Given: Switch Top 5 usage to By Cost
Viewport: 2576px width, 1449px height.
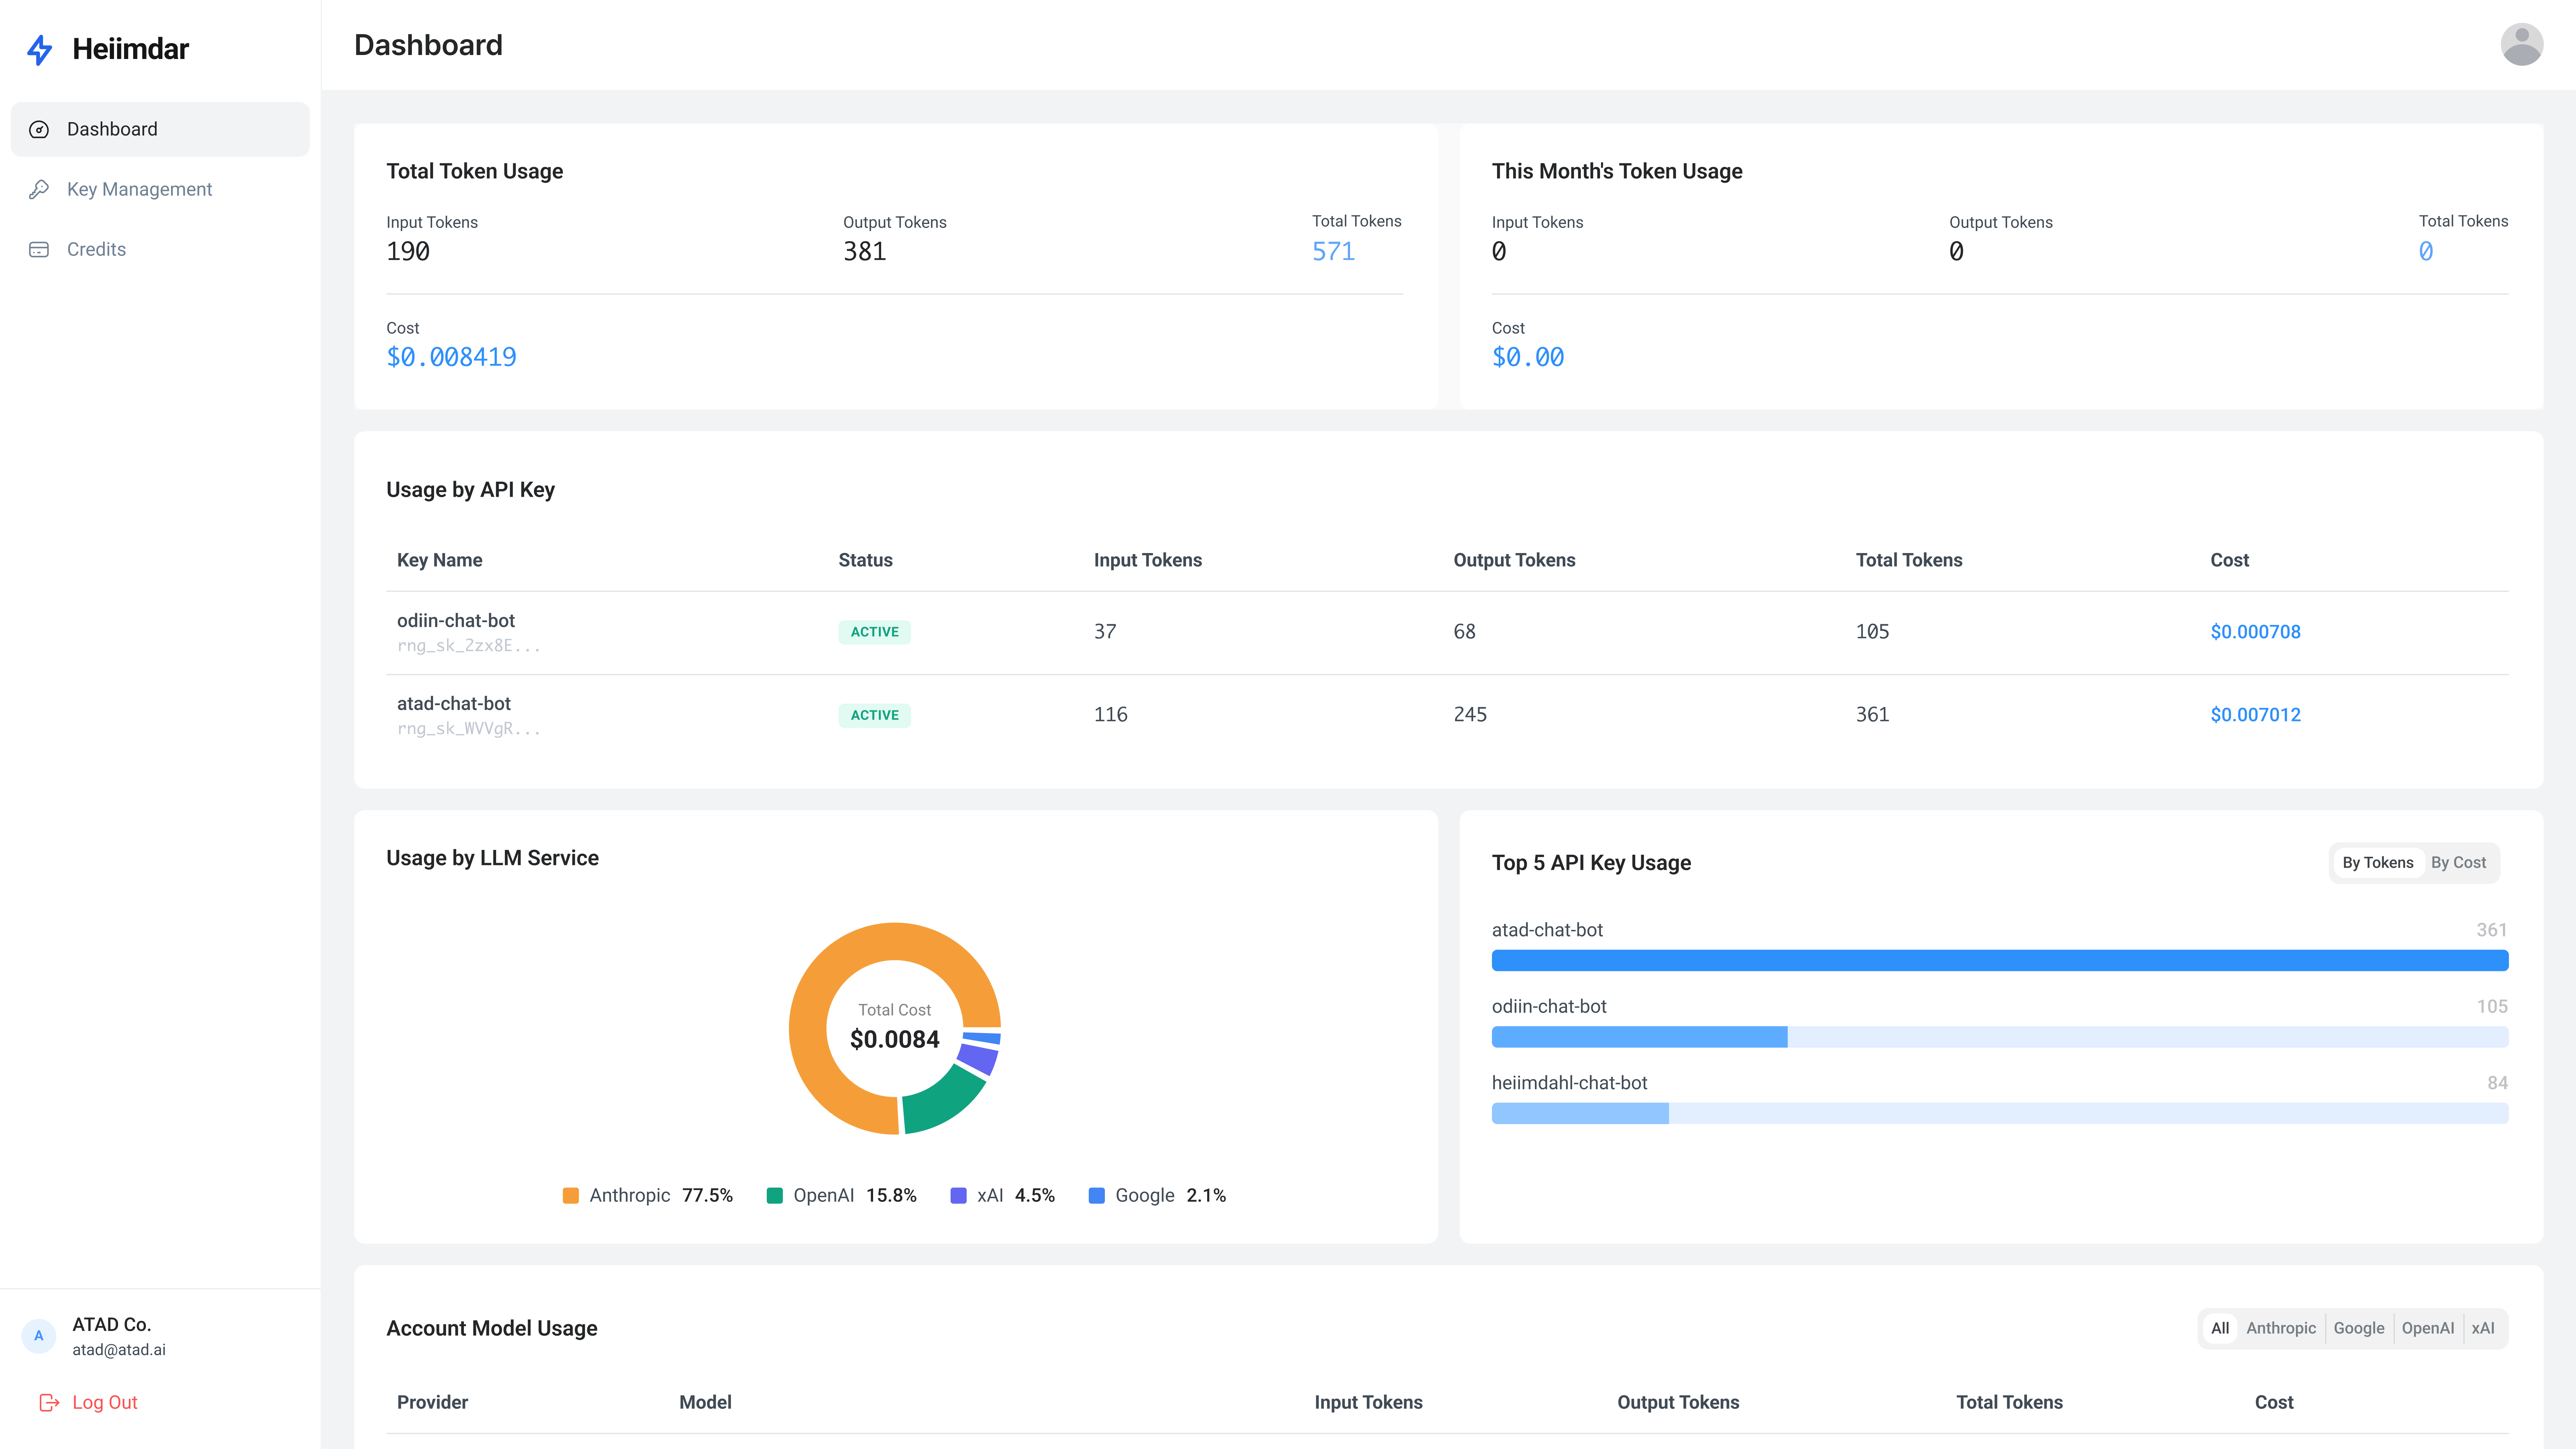Looking at the screenshot, I should click(2458, 862).
